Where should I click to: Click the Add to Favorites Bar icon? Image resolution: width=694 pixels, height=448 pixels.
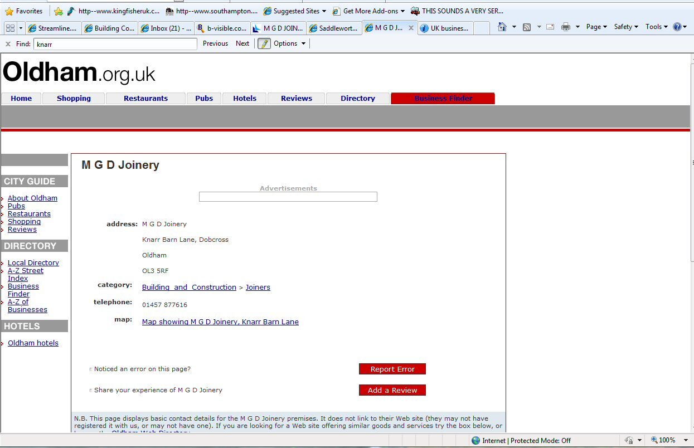tap(59, 11)
